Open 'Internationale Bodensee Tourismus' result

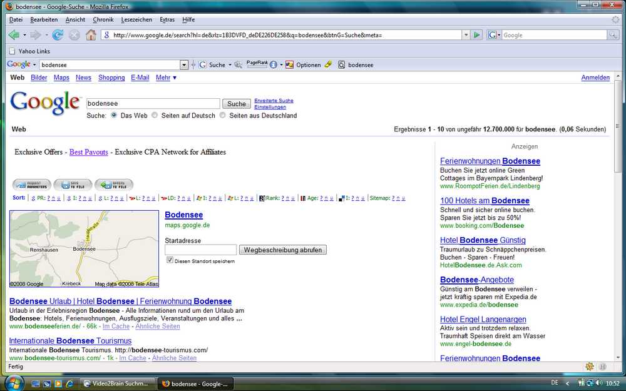[70, 341]
